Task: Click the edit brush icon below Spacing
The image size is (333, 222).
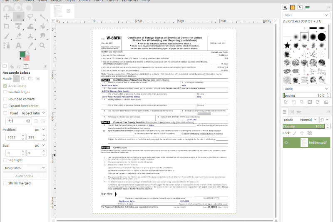Action: pos(286,102)
